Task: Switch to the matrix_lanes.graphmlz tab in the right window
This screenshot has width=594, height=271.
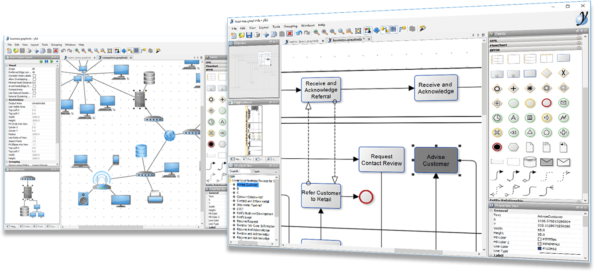Action: [x=304, y=41]
